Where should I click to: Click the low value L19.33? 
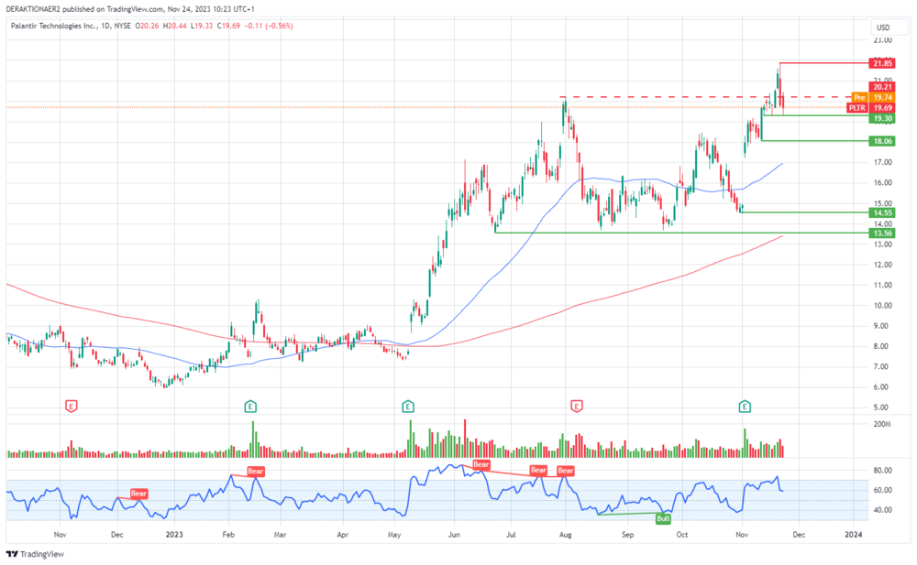[x=202, y=26]
